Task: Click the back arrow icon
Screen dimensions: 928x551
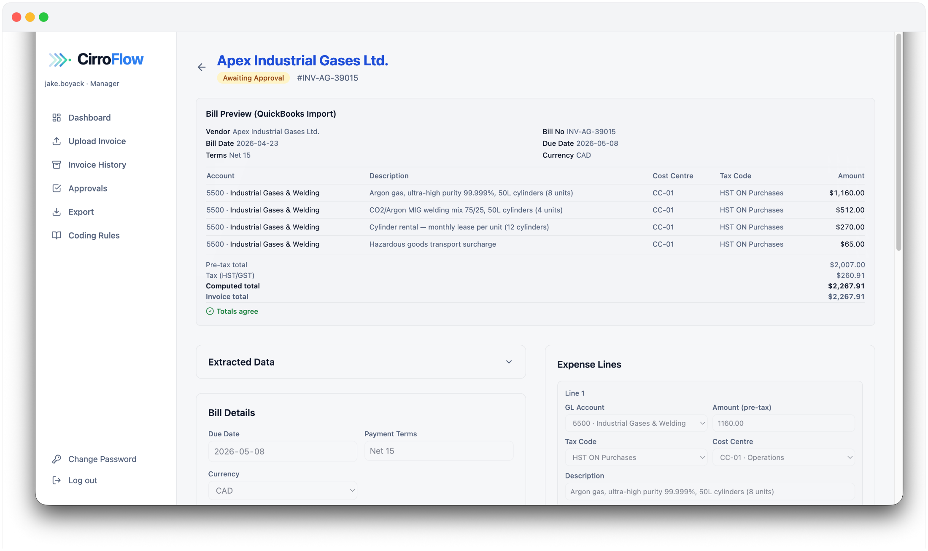Action: pyautogui.click(x=202, y=67)
